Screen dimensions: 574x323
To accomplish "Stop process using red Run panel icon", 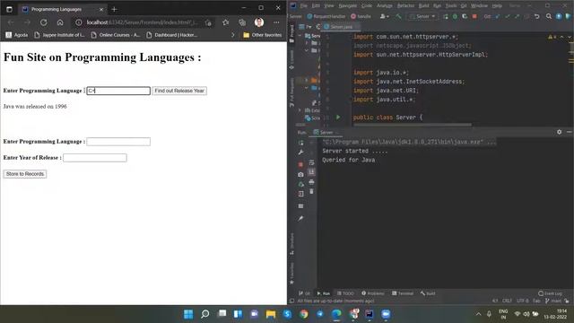I will click(x=301, y=164).
